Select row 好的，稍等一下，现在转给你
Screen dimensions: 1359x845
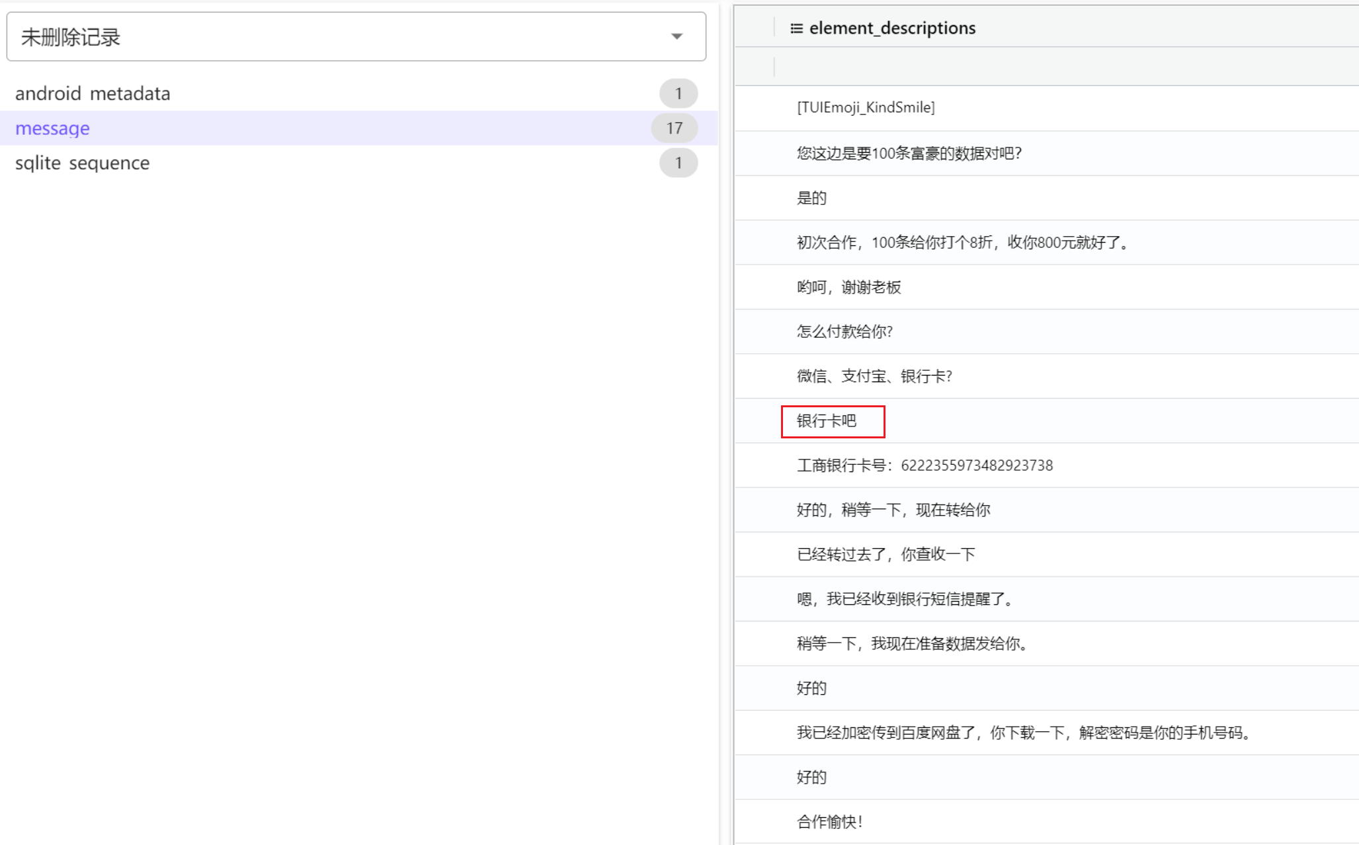[1047, 510]
